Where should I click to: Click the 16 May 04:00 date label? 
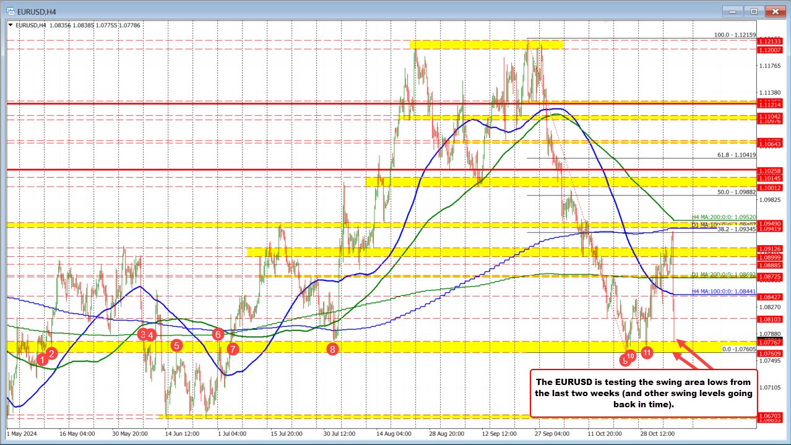77,434
